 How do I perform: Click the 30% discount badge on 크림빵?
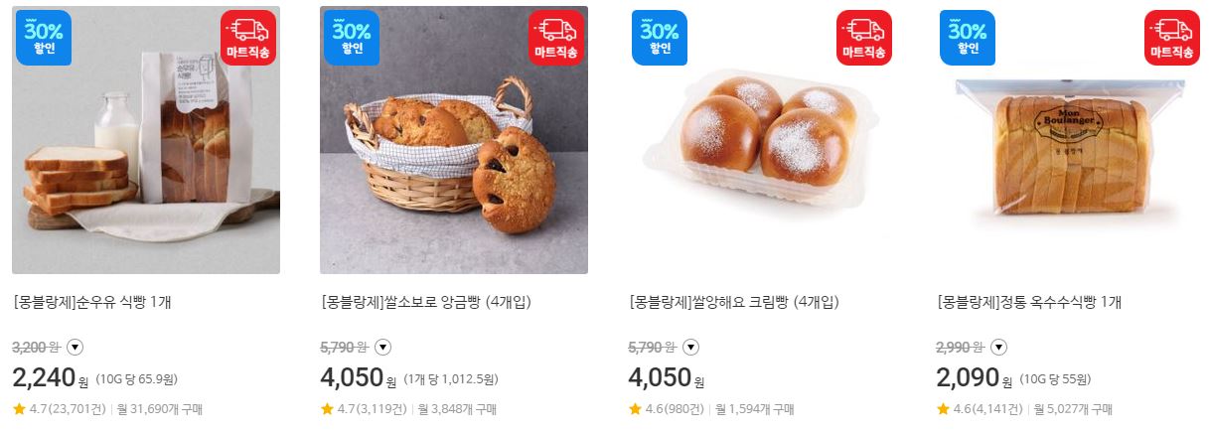point(660,37)
